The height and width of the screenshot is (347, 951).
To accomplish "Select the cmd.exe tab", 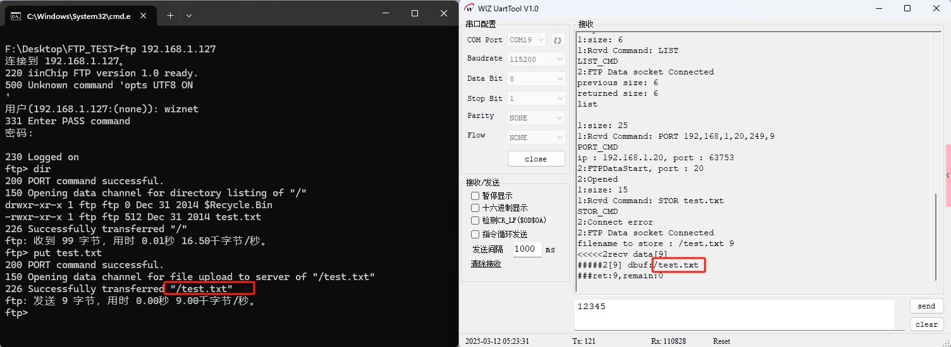I will (76, 16).
